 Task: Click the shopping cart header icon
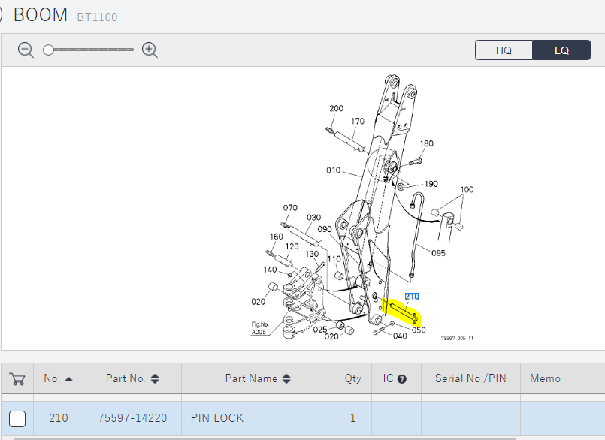pyautogui.click(x=17, y=379)
